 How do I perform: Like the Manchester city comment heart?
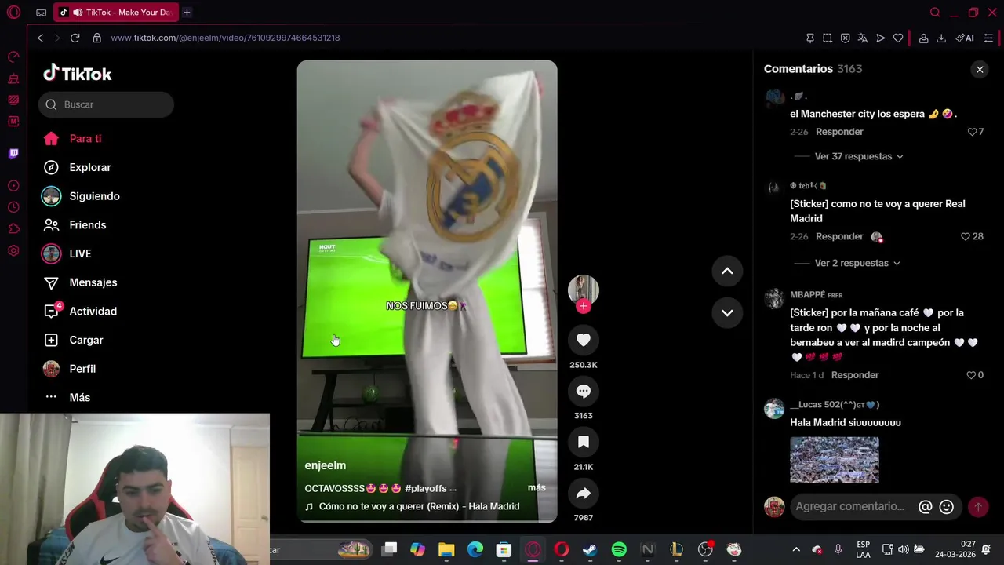pos(973,132)
